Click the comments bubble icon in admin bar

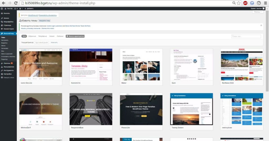pos(21,8)
